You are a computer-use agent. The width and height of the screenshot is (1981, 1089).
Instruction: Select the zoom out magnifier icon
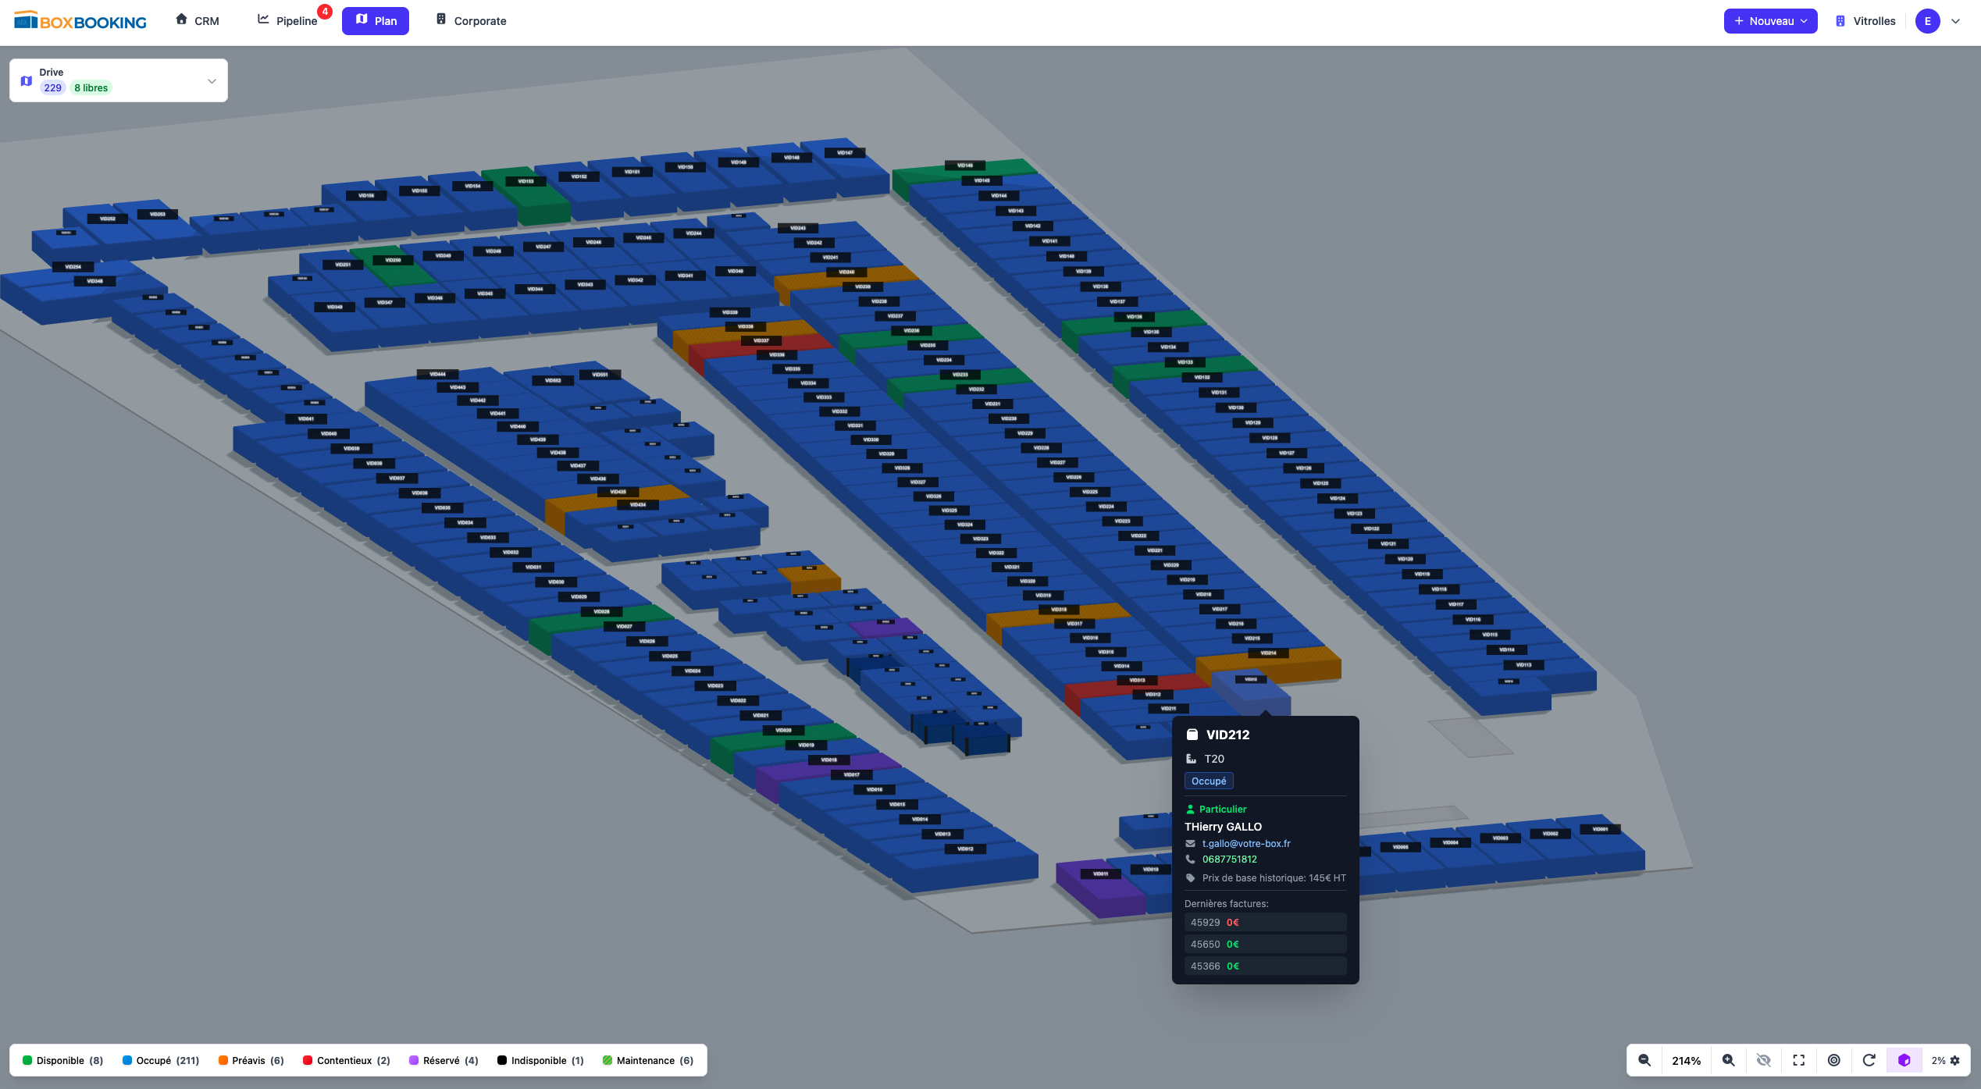1645,1060
